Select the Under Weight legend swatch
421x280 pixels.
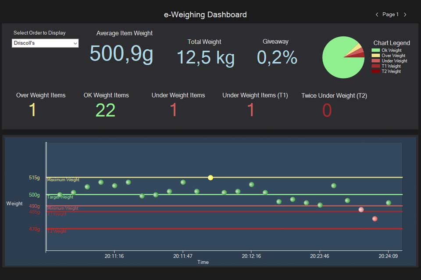[x=376, y=61]
